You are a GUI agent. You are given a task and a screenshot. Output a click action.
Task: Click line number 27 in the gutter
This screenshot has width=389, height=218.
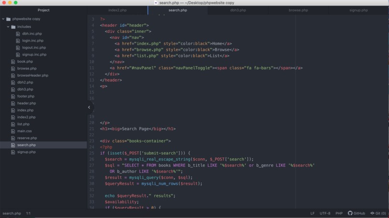pyautogui.click(x=92, y=165)
